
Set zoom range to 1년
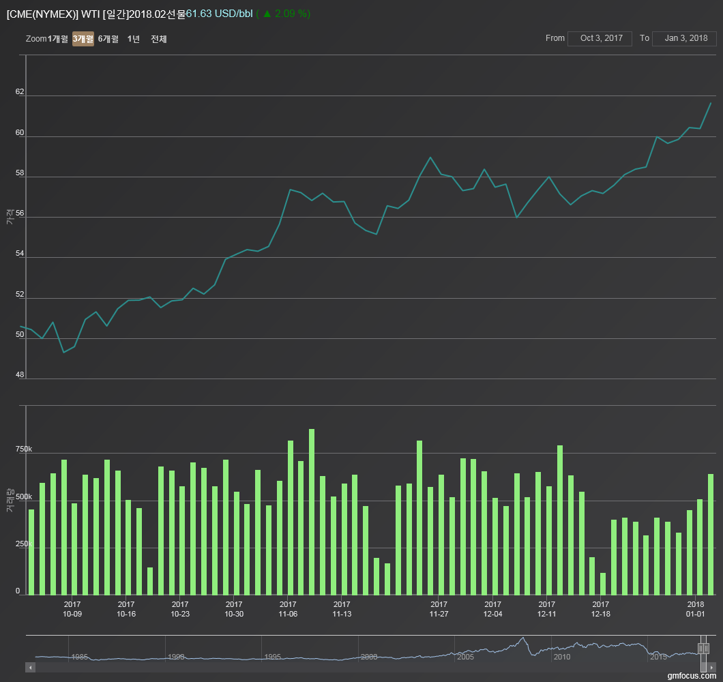tap(134, 40)
